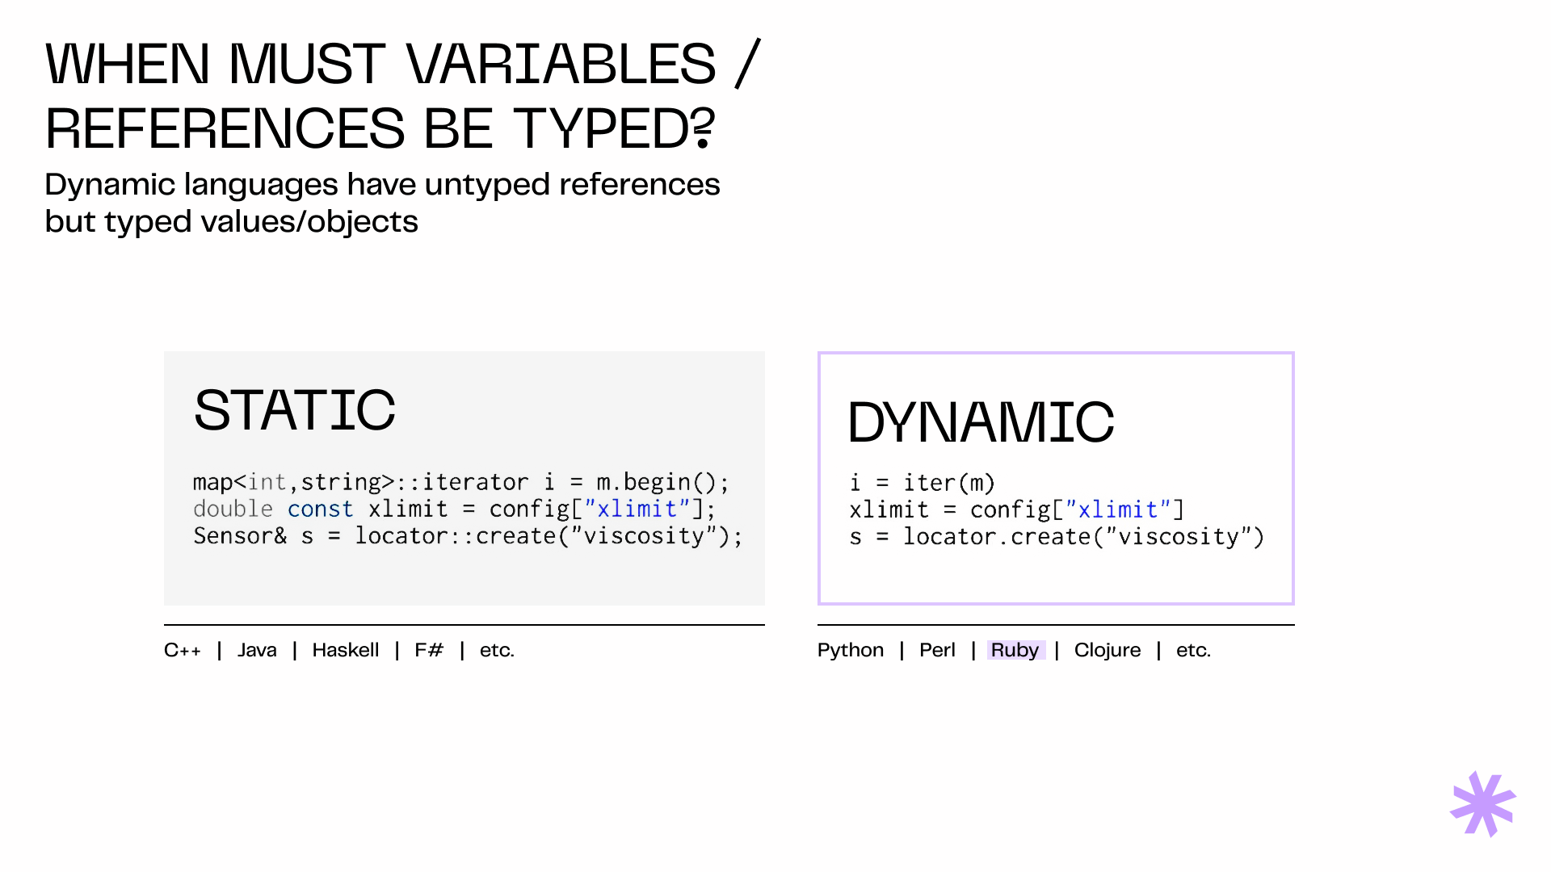The width and height of the screenshot is (1551, 872).
Task: Click the i = iter(m) code line
Action: coord(922,483)
